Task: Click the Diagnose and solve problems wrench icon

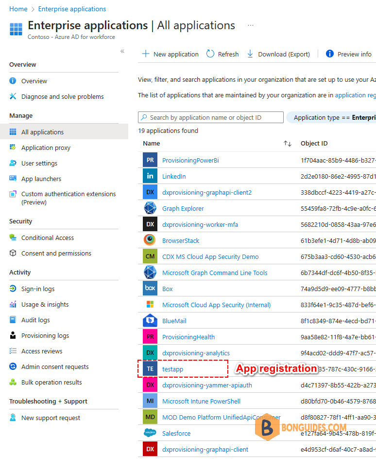Action: pos(13,96)
